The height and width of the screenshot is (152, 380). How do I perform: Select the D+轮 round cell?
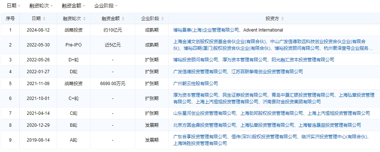point(73,60)
